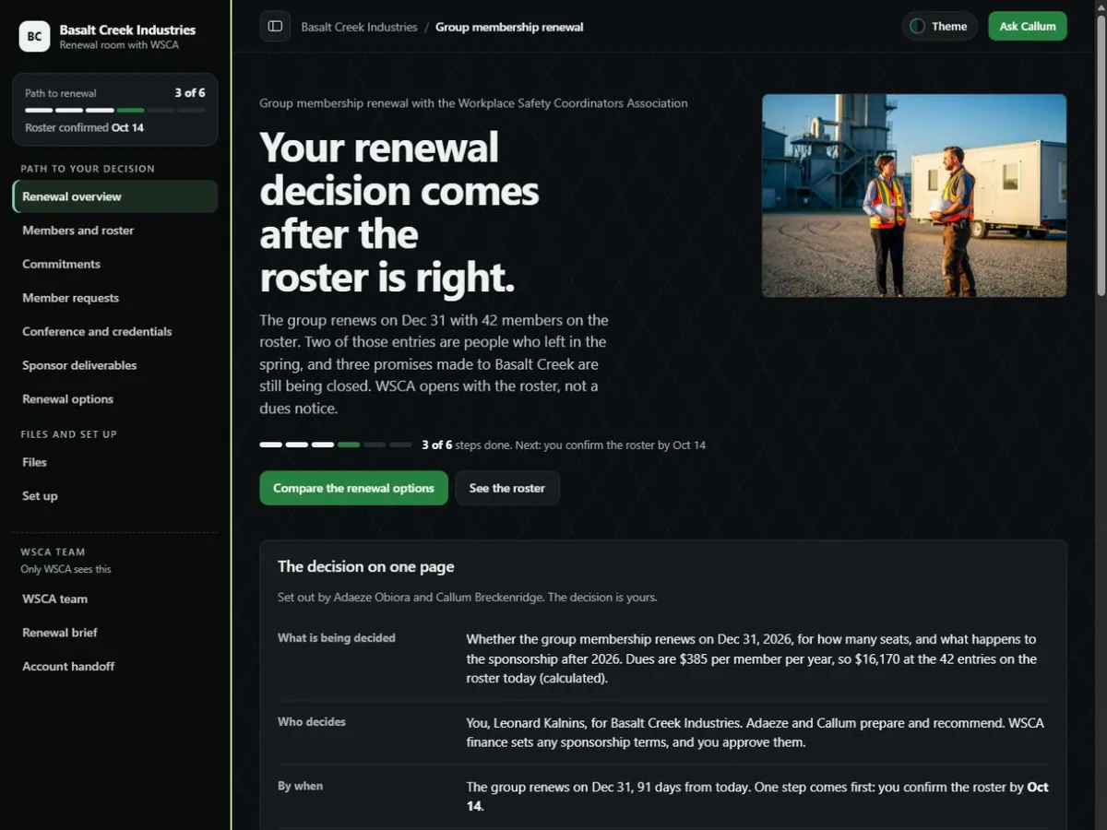The height and width of the screenshot is (830, 1107).
Task: Open the site workers photo
Action: coord(914,196)
